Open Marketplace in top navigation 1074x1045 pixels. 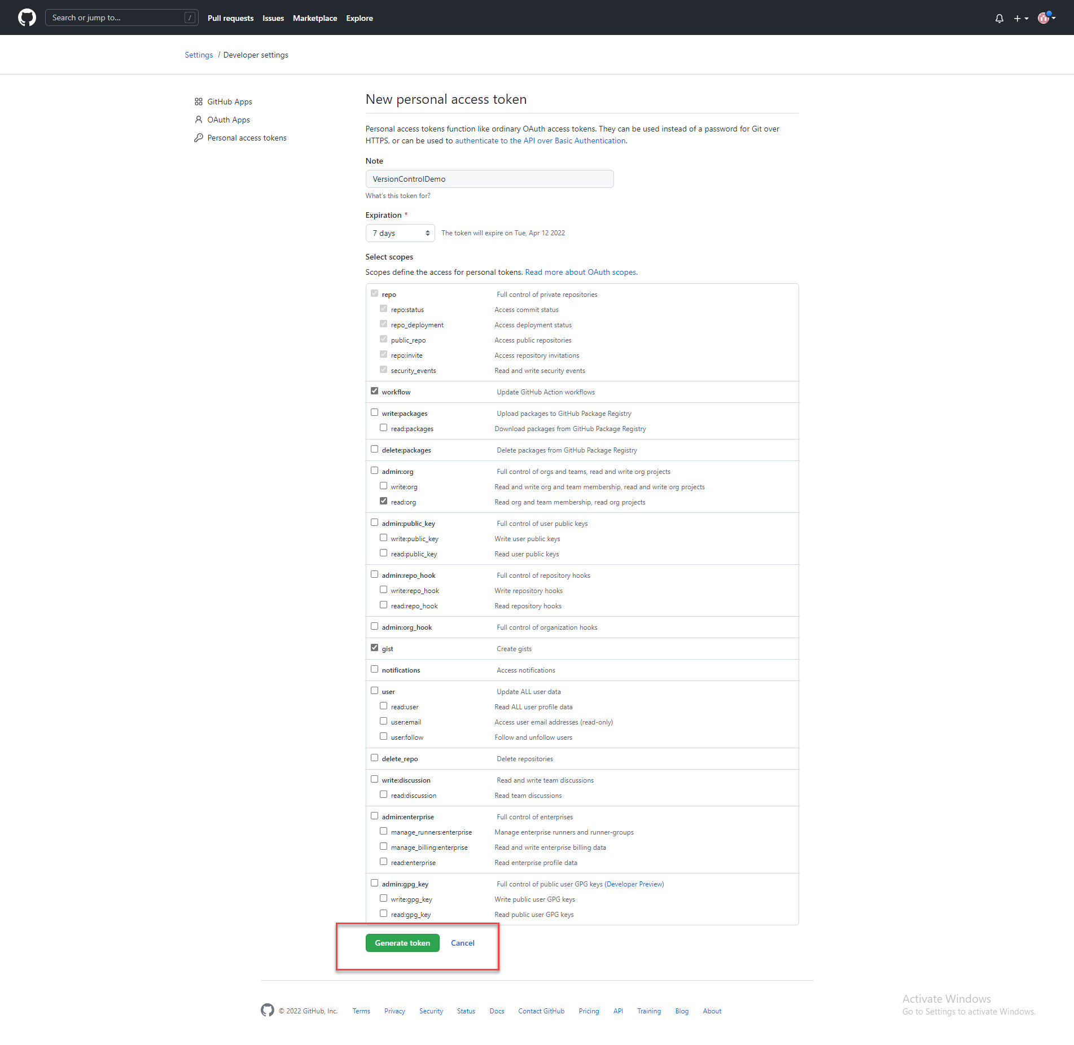click(315, 18)
